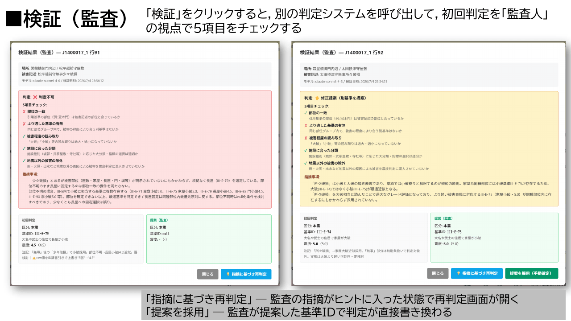Click the yellow hand icon beside 修正提案
Screen dimensions: 571x321
pos(317,98)
